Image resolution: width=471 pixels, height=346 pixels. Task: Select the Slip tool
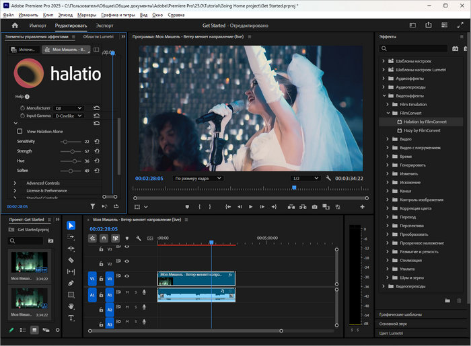coord(71,271)
